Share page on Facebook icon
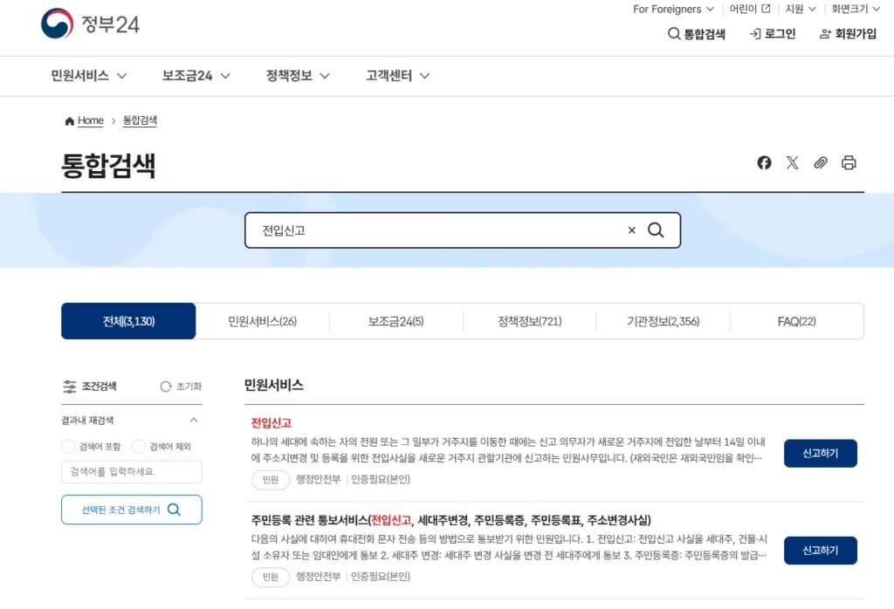 point(764,163)
